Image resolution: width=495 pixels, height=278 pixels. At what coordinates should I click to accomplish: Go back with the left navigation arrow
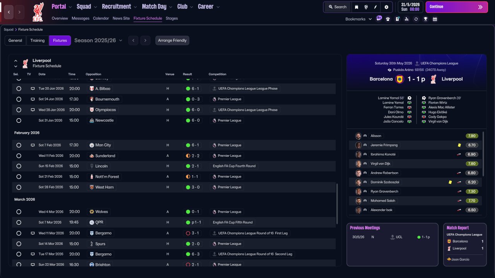[9, 12]
